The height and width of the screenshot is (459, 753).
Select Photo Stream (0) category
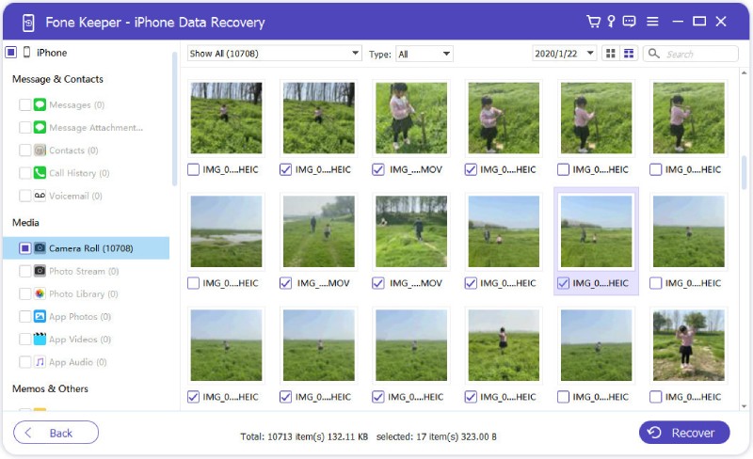tap(84, 271)
